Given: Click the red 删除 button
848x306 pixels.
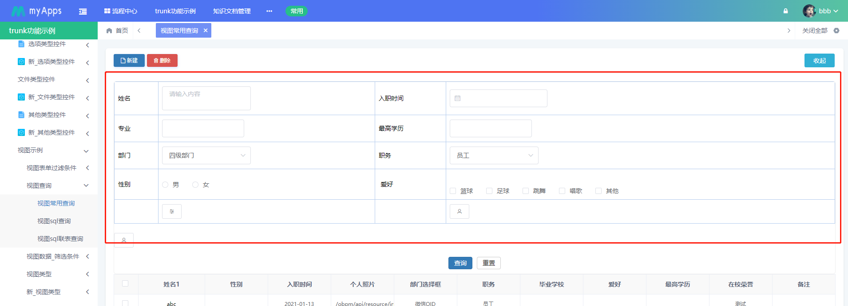Looking at the screenshot, I should tap(162, 61).
